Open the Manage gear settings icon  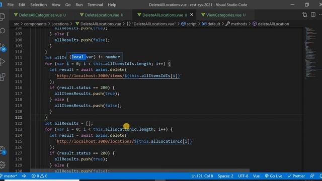pos(3,164)
